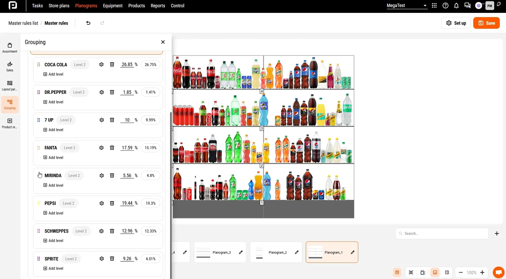Open the messages chat icon in header
This screenshot has height=279, width=506.
pos(467,6)
